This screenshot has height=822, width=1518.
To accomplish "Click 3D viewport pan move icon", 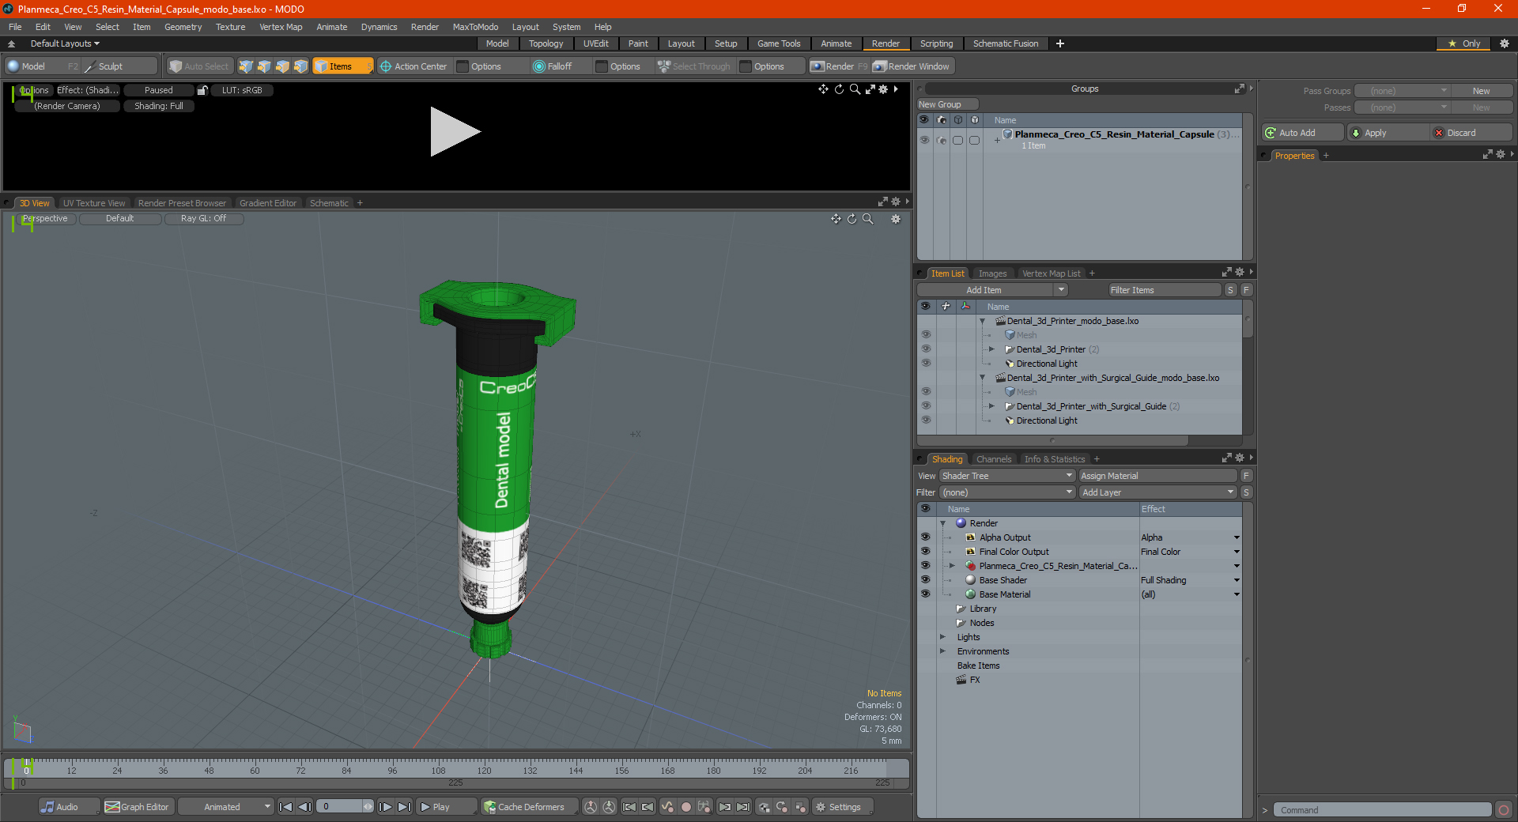I will [x=836, y=219].
